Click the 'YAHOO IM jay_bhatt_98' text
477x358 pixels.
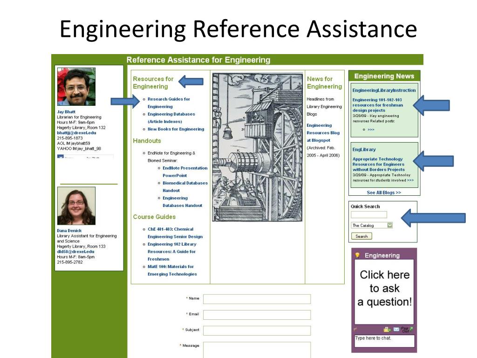[79, 149]
